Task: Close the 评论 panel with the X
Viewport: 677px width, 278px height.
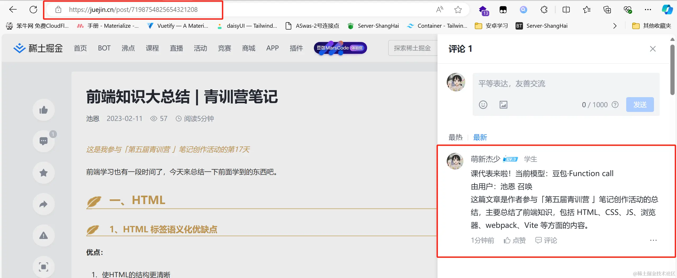Action: coord(653,49)
